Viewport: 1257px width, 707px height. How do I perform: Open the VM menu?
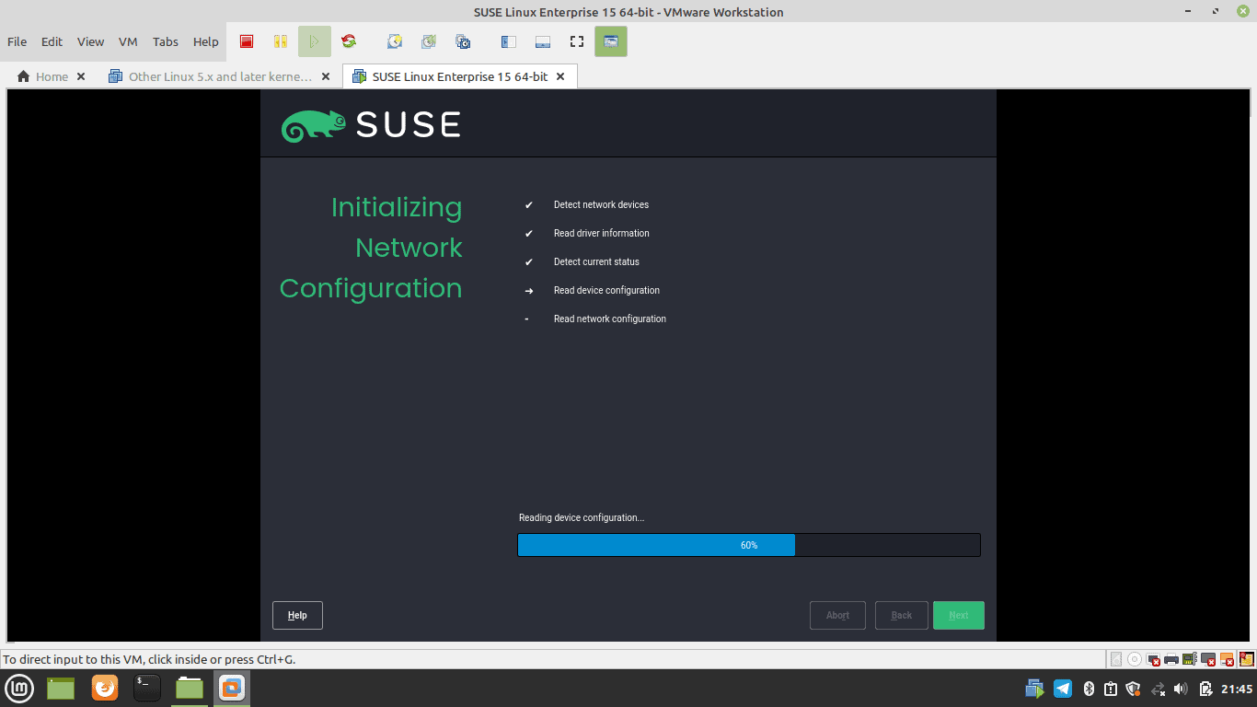pyautogui.click(x=128, y=41)
